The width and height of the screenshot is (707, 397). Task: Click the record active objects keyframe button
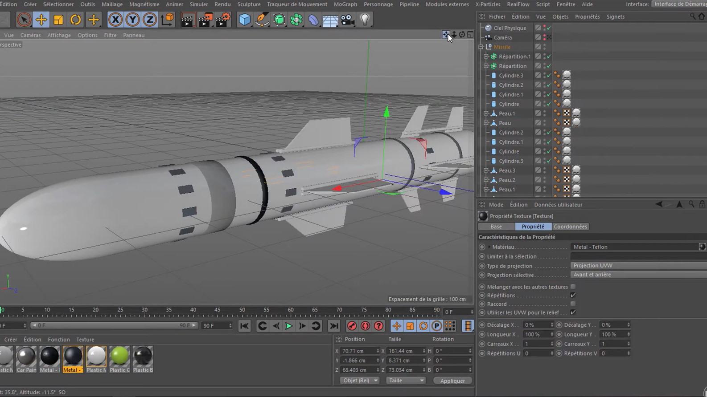pos(352,326)
